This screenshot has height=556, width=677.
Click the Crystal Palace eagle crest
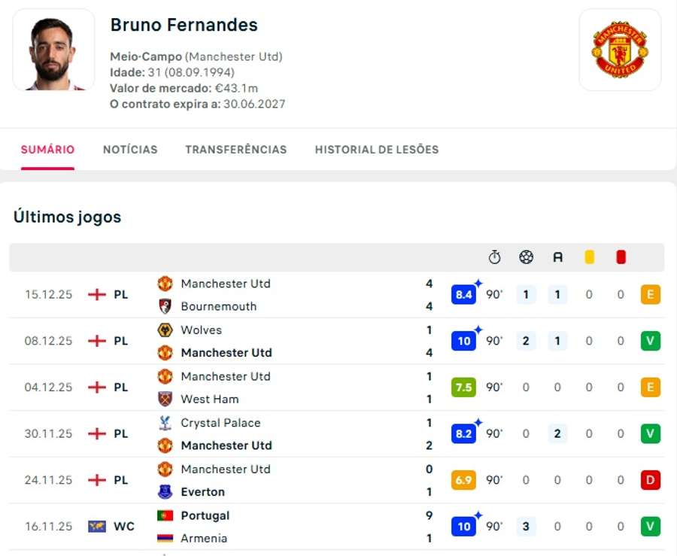[166, 423]
